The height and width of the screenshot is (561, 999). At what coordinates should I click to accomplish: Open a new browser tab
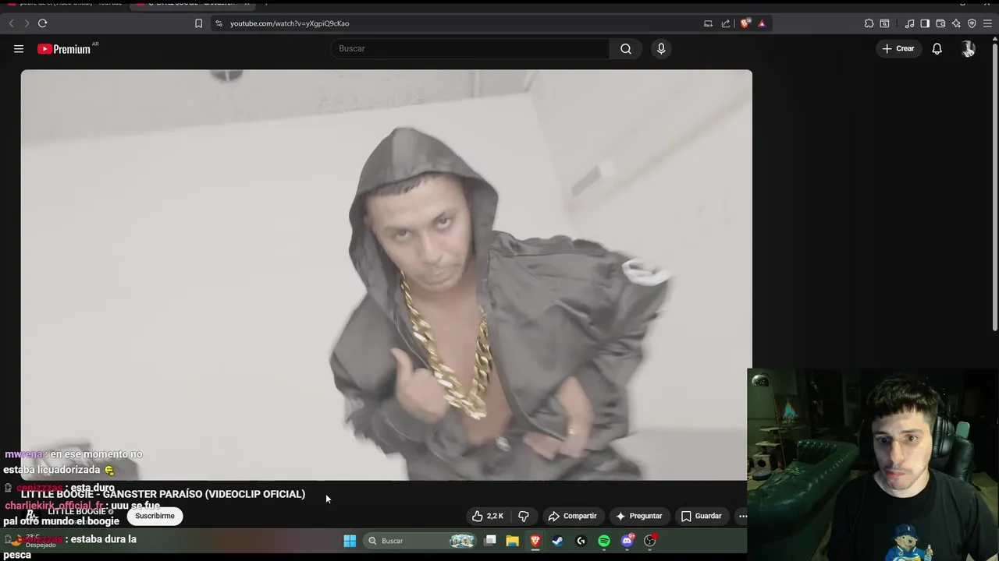pos(265,3)
